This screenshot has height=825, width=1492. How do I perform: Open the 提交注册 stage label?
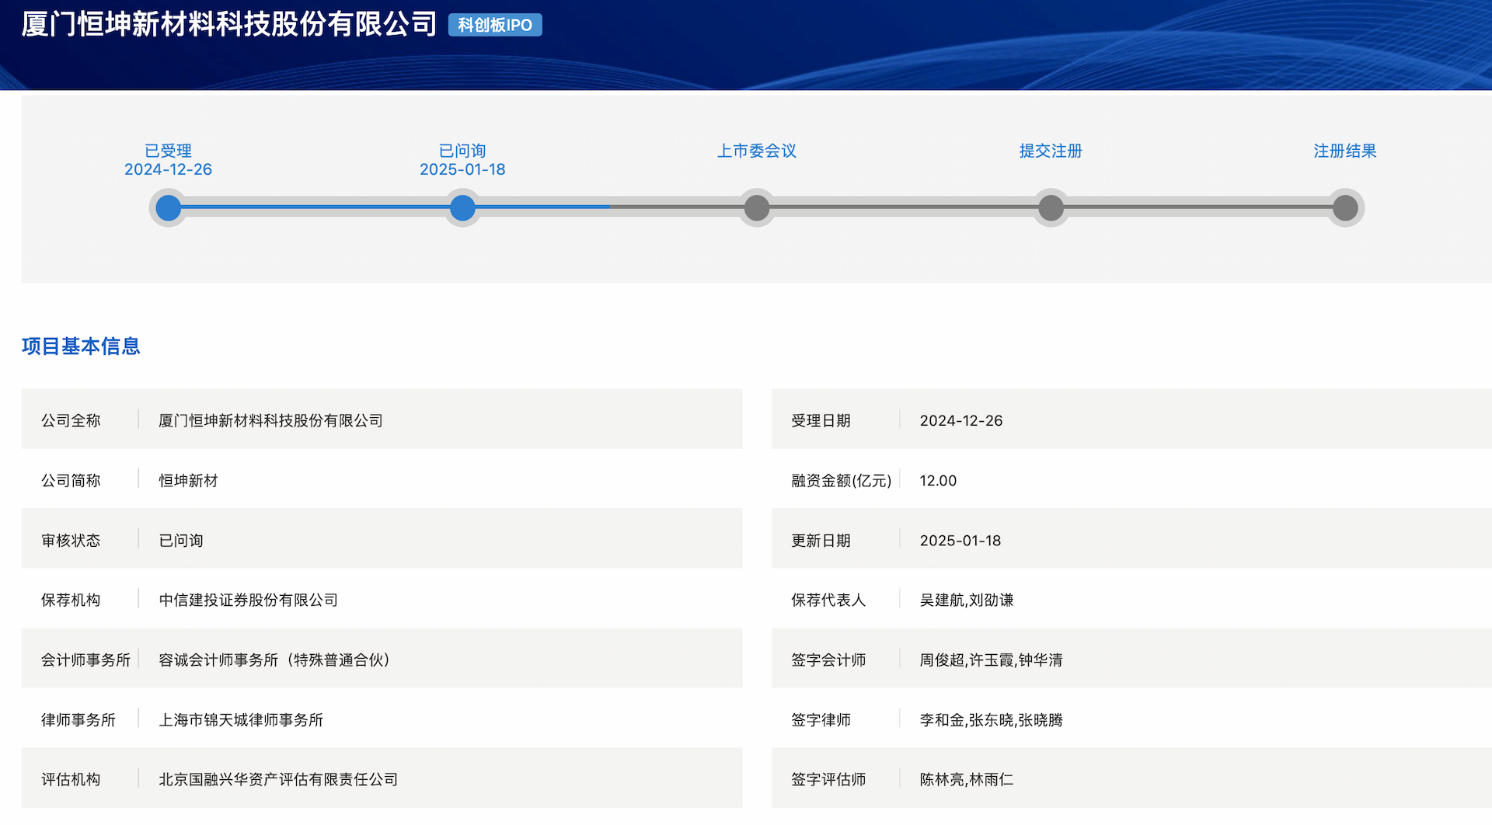click(1051, 151)
